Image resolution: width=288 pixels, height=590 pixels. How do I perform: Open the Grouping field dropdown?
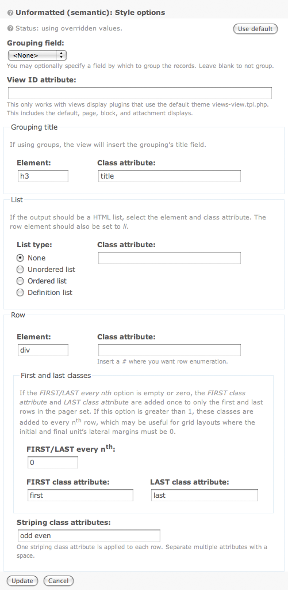point(37,55)
